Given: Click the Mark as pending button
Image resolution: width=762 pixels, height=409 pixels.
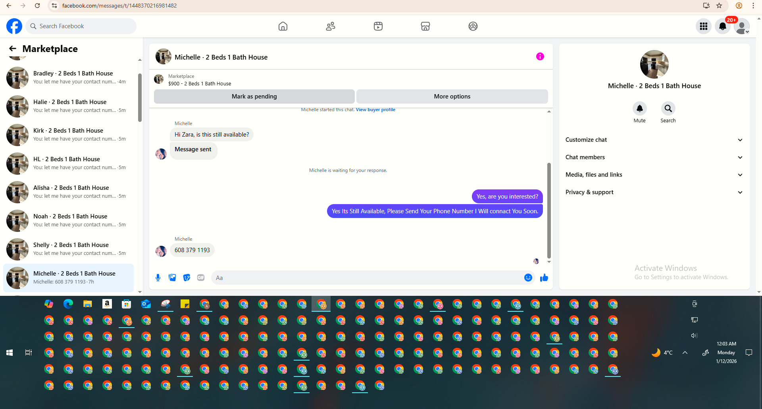Looking at the screenshot, I should [254, 96].
